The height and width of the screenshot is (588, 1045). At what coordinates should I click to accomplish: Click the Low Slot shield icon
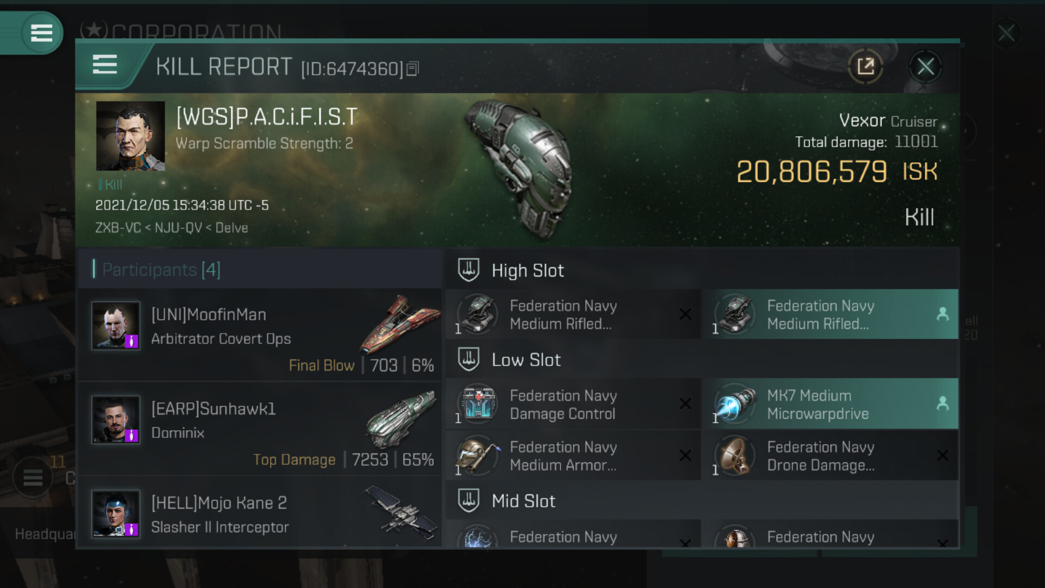pyautogui.click(x=468, y=359)
